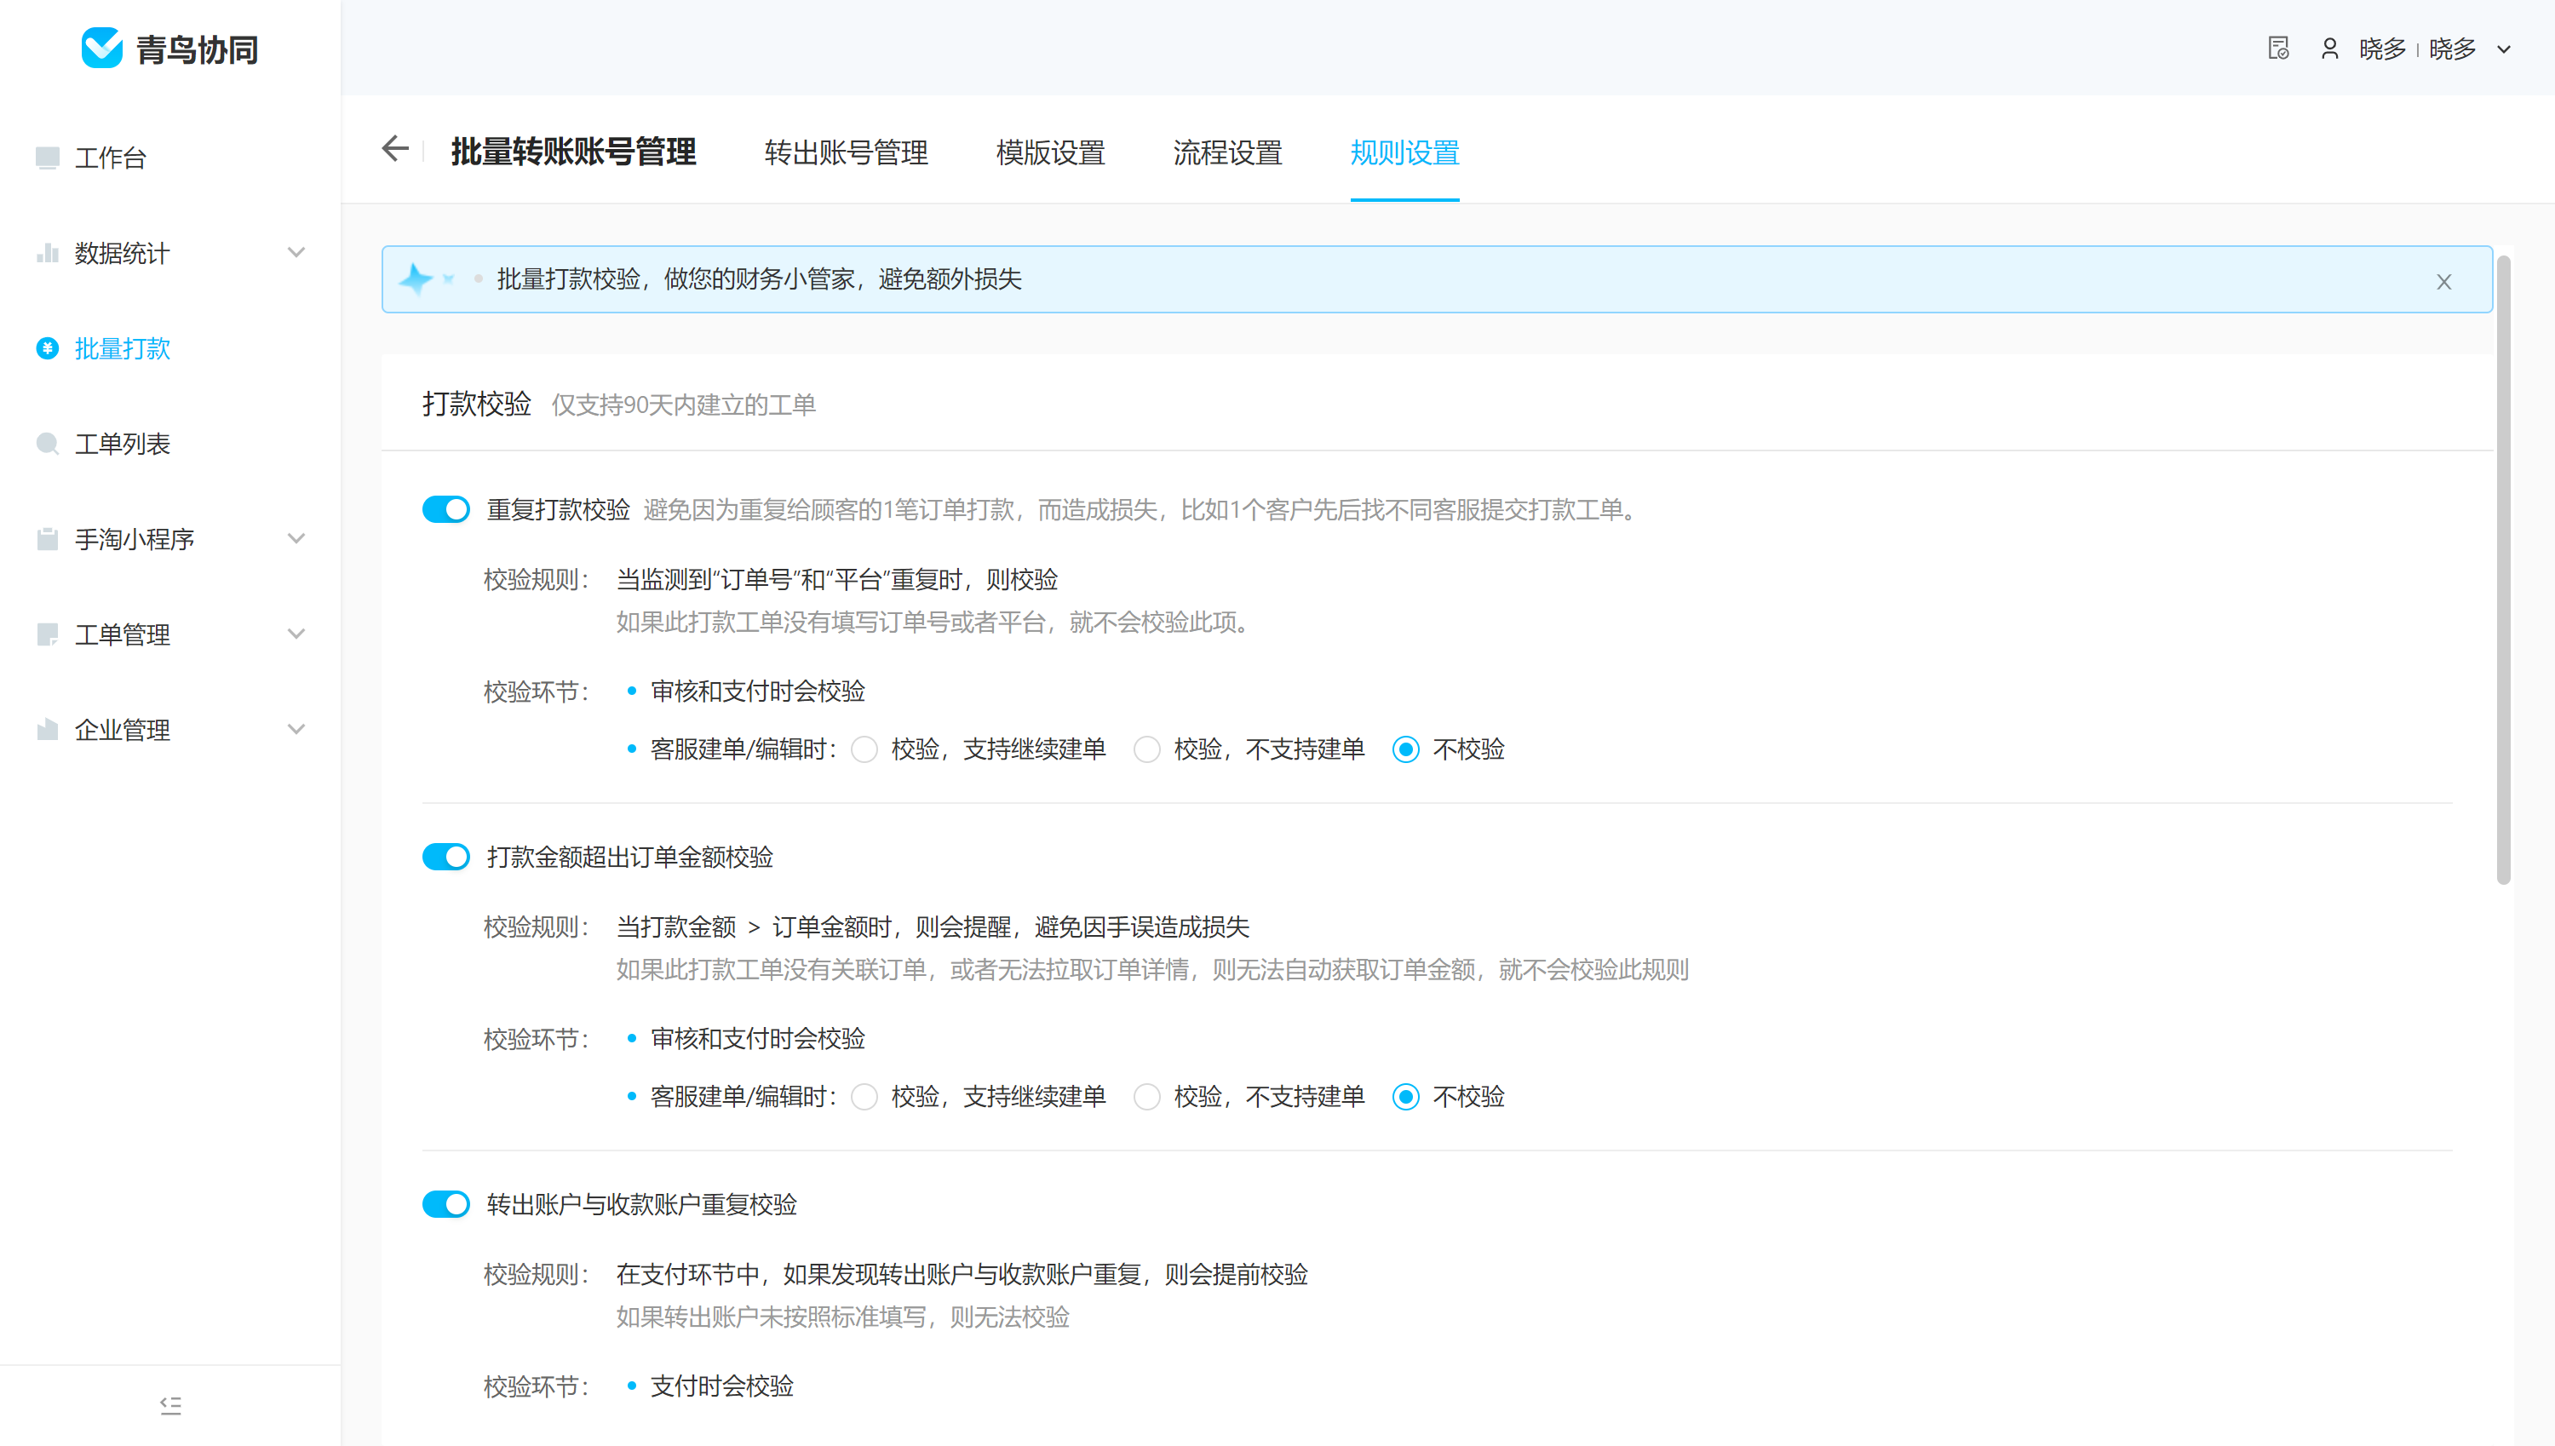Click the 当监测到“订单号”和“平台”重复时 rule text
Viewport: 2555px width, 1446px height.
click(836, 580)
